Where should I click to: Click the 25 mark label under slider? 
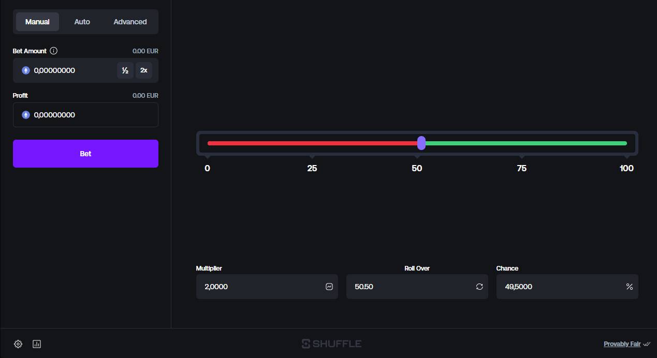tap(312, 168)
